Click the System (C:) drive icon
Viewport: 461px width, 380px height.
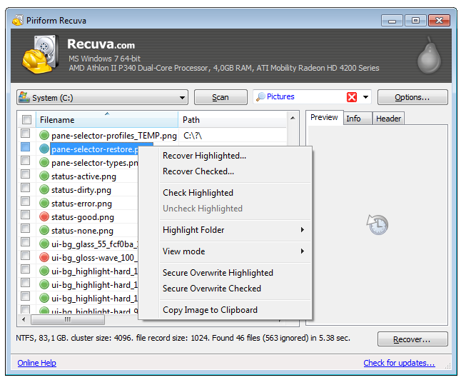click(x=24, y=97)
